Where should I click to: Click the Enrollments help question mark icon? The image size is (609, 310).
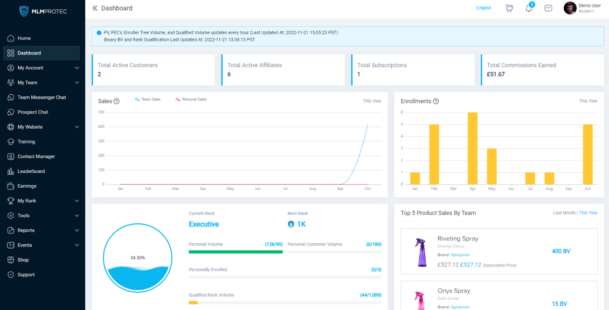point(436,101)
